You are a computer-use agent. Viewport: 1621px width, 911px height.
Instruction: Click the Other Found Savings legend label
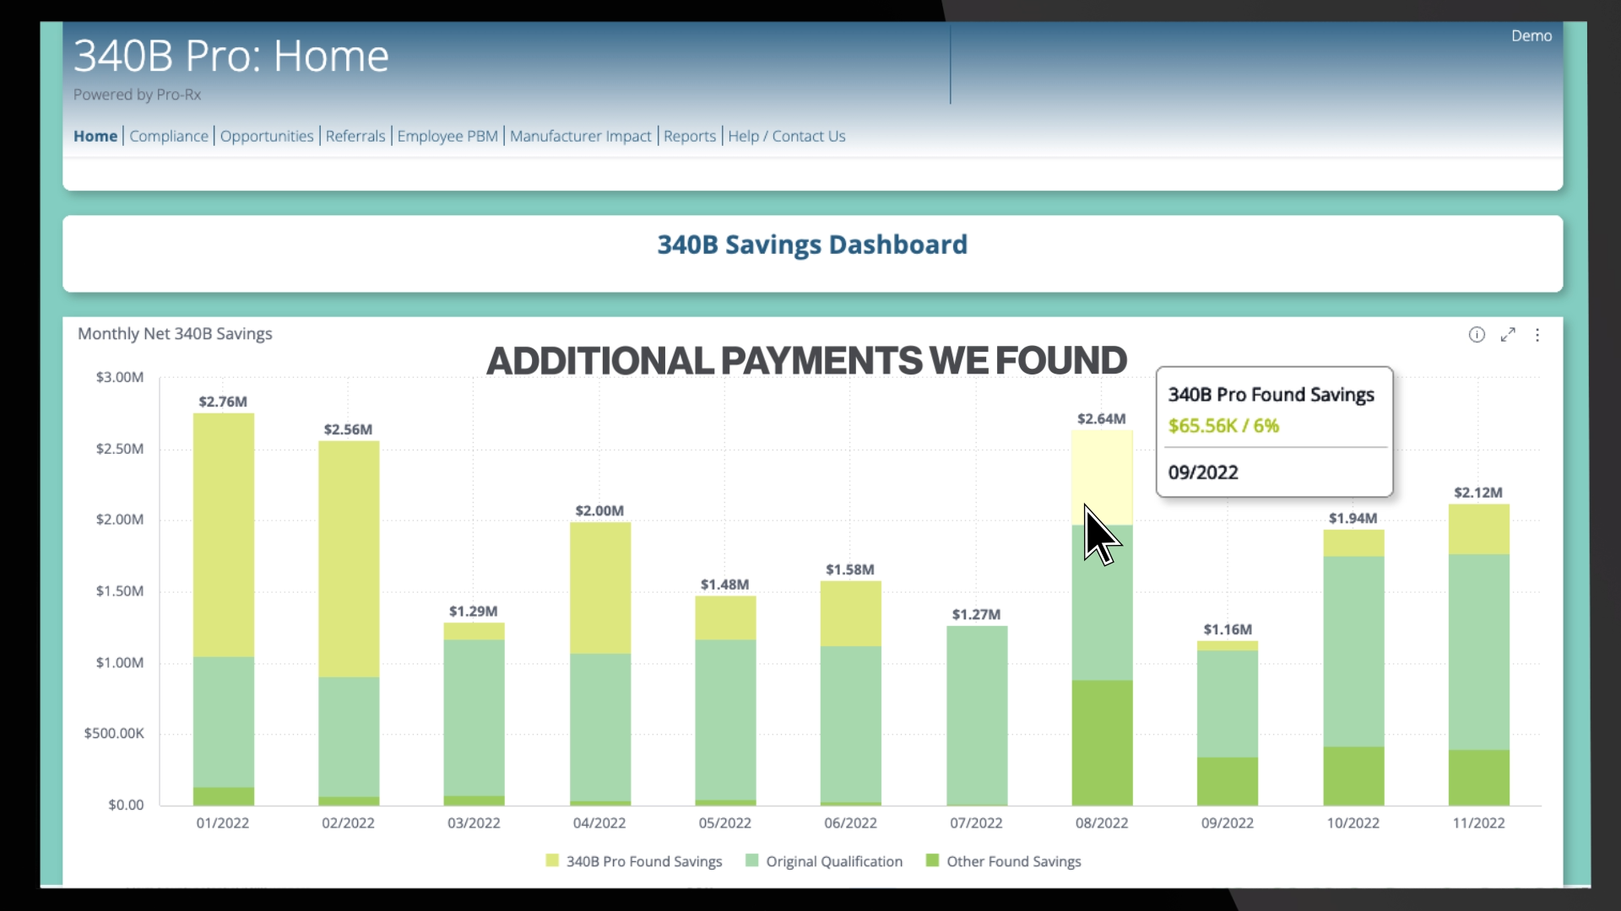pyautogui.click(x=1014, y=861)
